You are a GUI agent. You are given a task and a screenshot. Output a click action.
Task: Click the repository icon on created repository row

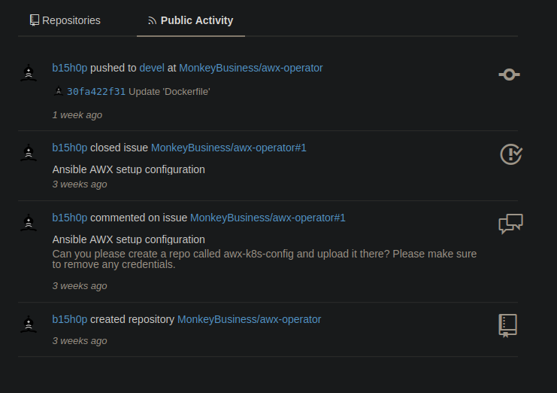pos(508,325)
